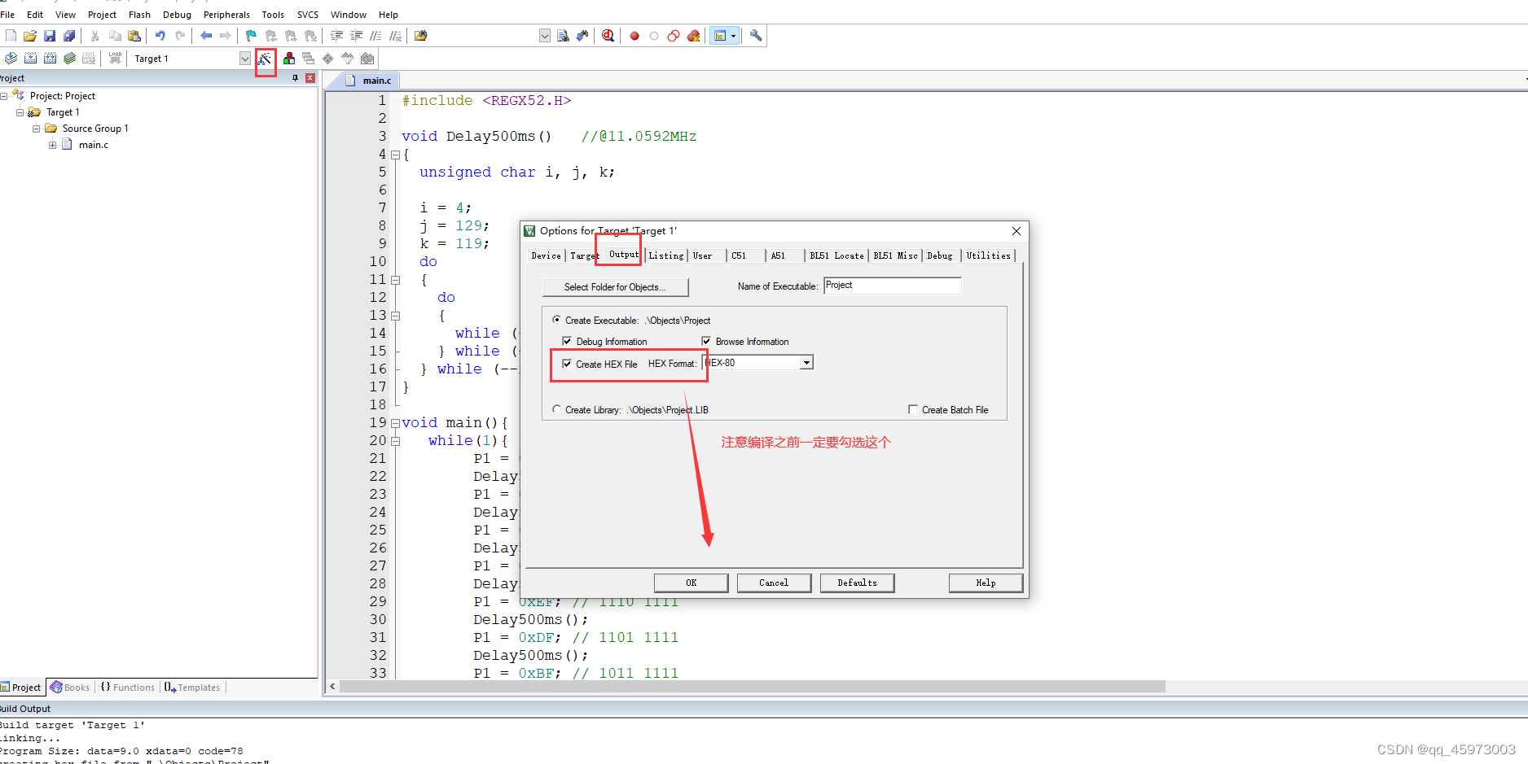Open window layout dropdown arrow
The image size is (1528, 764).
point(734,36)
